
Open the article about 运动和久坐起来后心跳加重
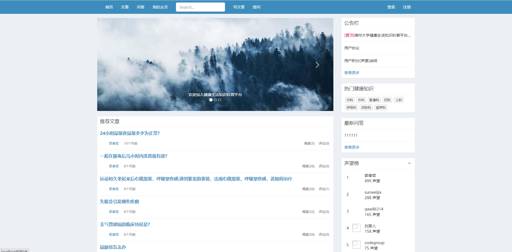click(196, 179)
